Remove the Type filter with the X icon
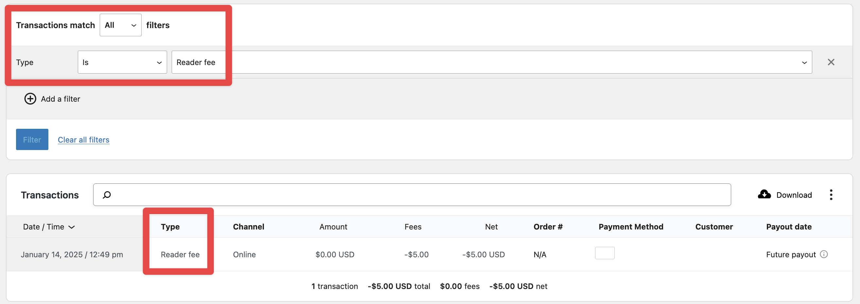This screenshot has width=860, height=304. click(x=831, y=62)
